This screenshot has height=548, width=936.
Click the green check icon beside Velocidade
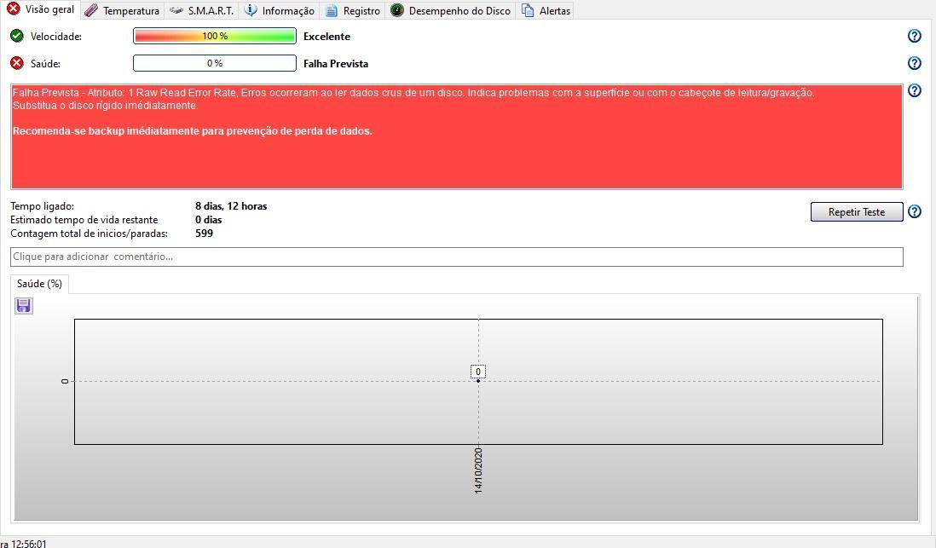pos(17,37)
